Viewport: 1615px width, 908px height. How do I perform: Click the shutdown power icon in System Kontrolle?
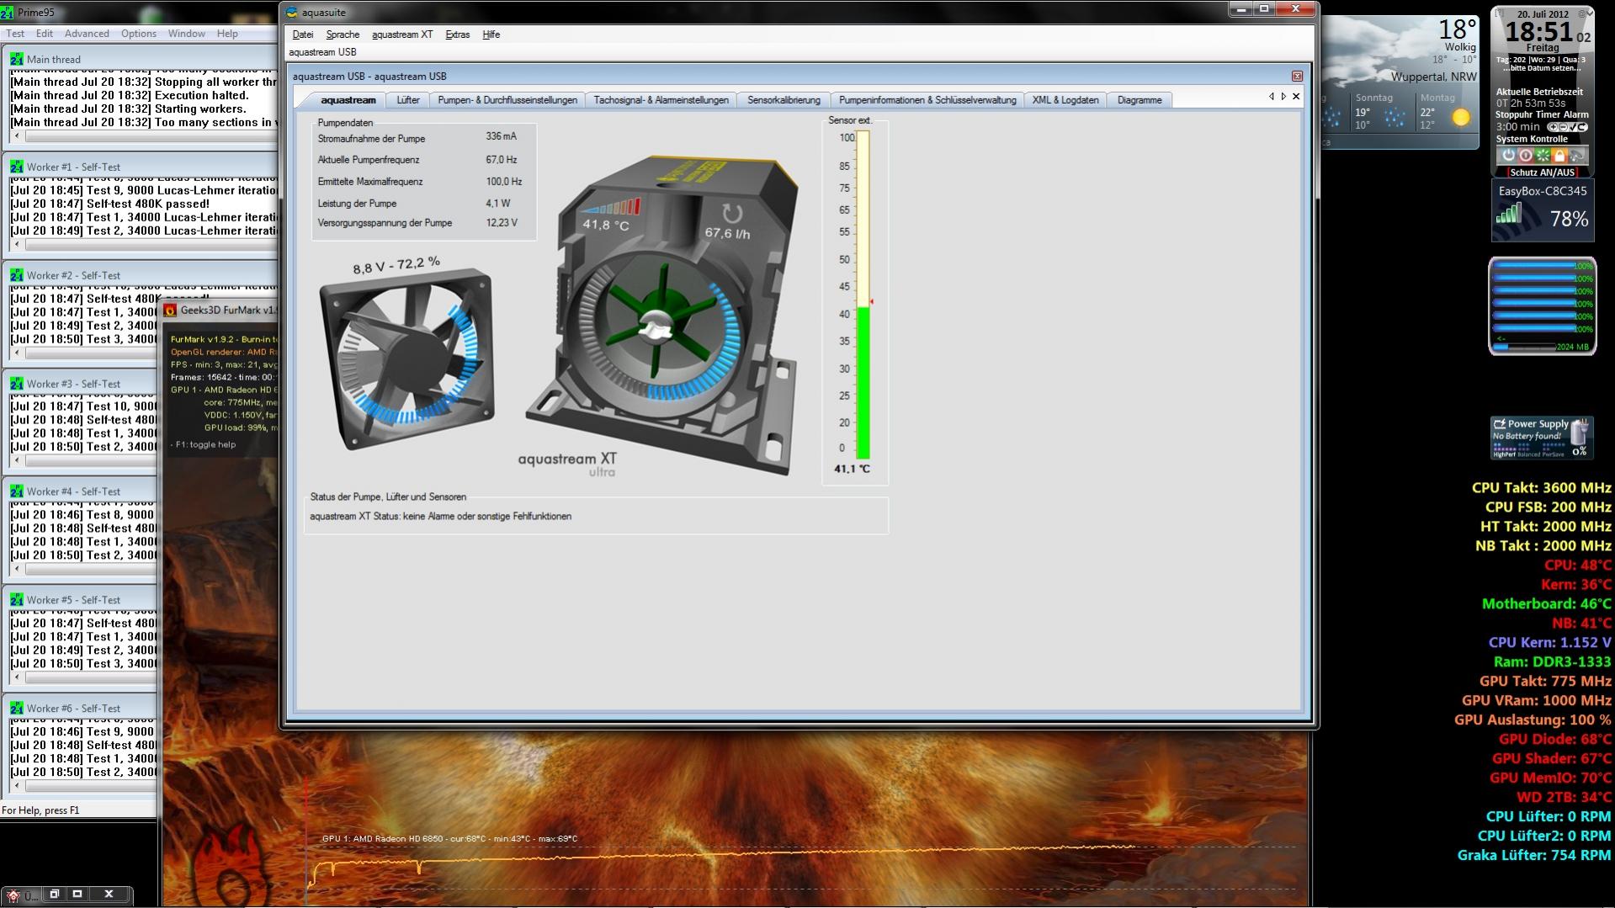point(1508,156)
